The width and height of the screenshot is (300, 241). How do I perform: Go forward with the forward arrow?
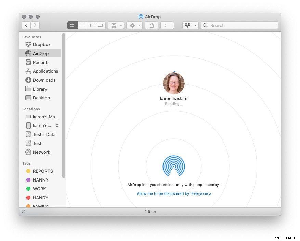(35, 25)
